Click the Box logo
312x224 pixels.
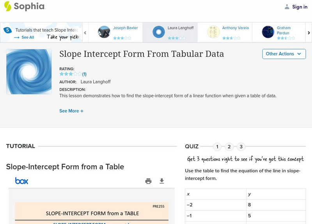(21, 181)
